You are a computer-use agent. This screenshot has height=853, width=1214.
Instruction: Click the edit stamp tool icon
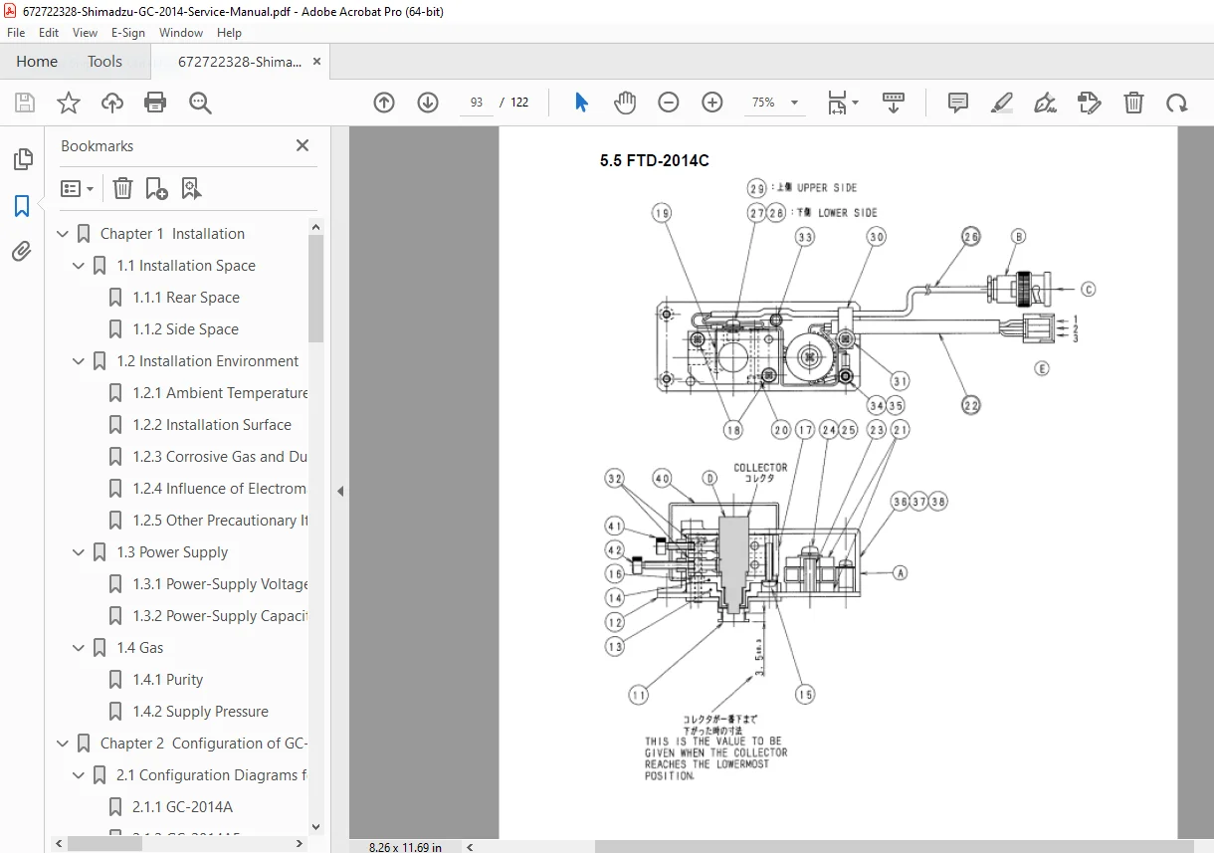[1090, 103]
